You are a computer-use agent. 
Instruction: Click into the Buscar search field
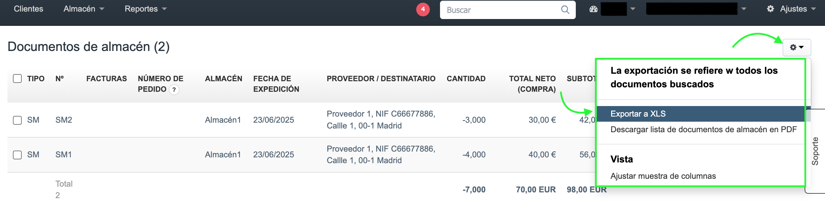click(x=501, y=10)
